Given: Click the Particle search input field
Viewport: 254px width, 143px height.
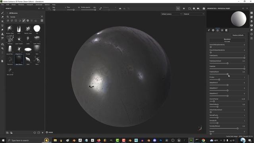Looking at the screenshot, I should tap(24, 17).
